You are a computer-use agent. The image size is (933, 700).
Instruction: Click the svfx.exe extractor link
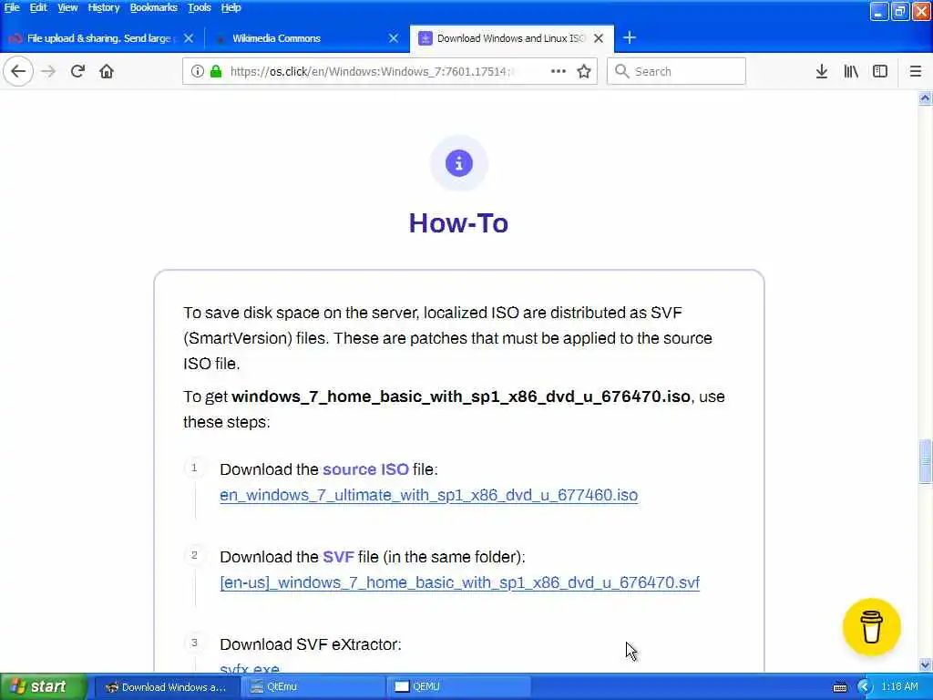point(250,668)
